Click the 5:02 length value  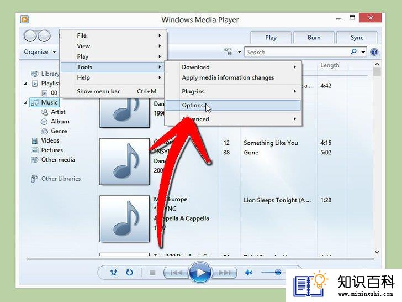click(x=326, y=153)
